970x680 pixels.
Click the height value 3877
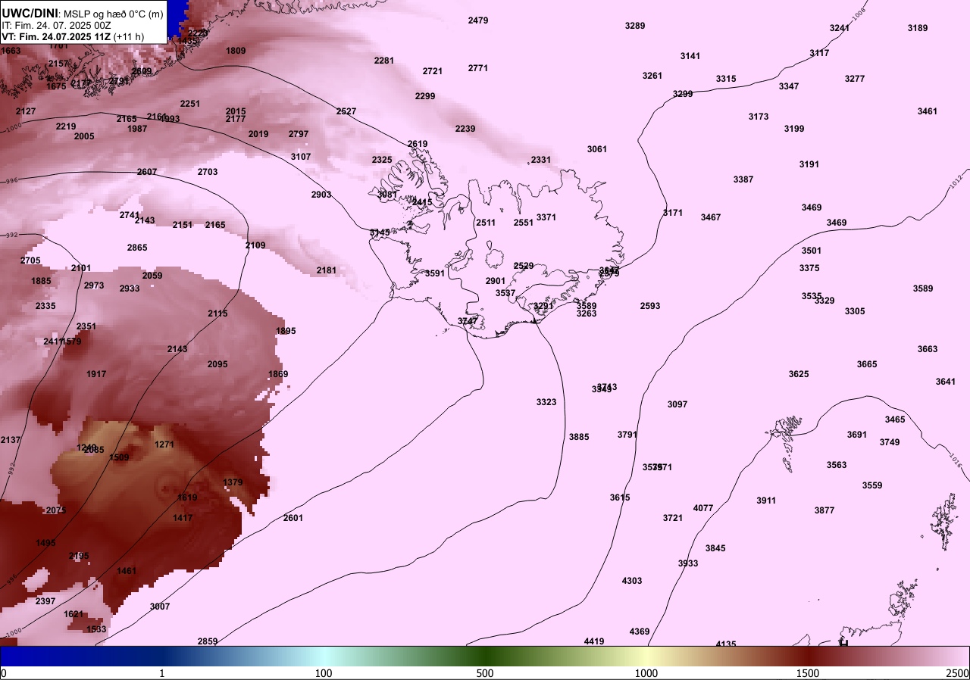click(824, 510)
